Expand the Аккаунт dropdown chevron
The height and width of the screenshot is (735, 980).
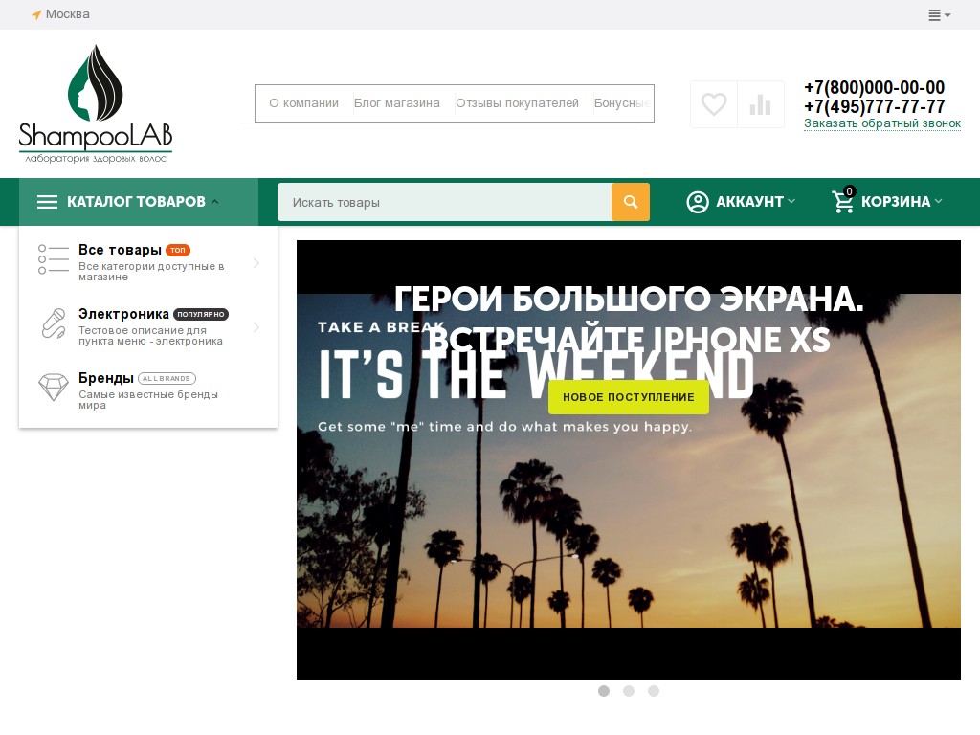coord(791,201)
